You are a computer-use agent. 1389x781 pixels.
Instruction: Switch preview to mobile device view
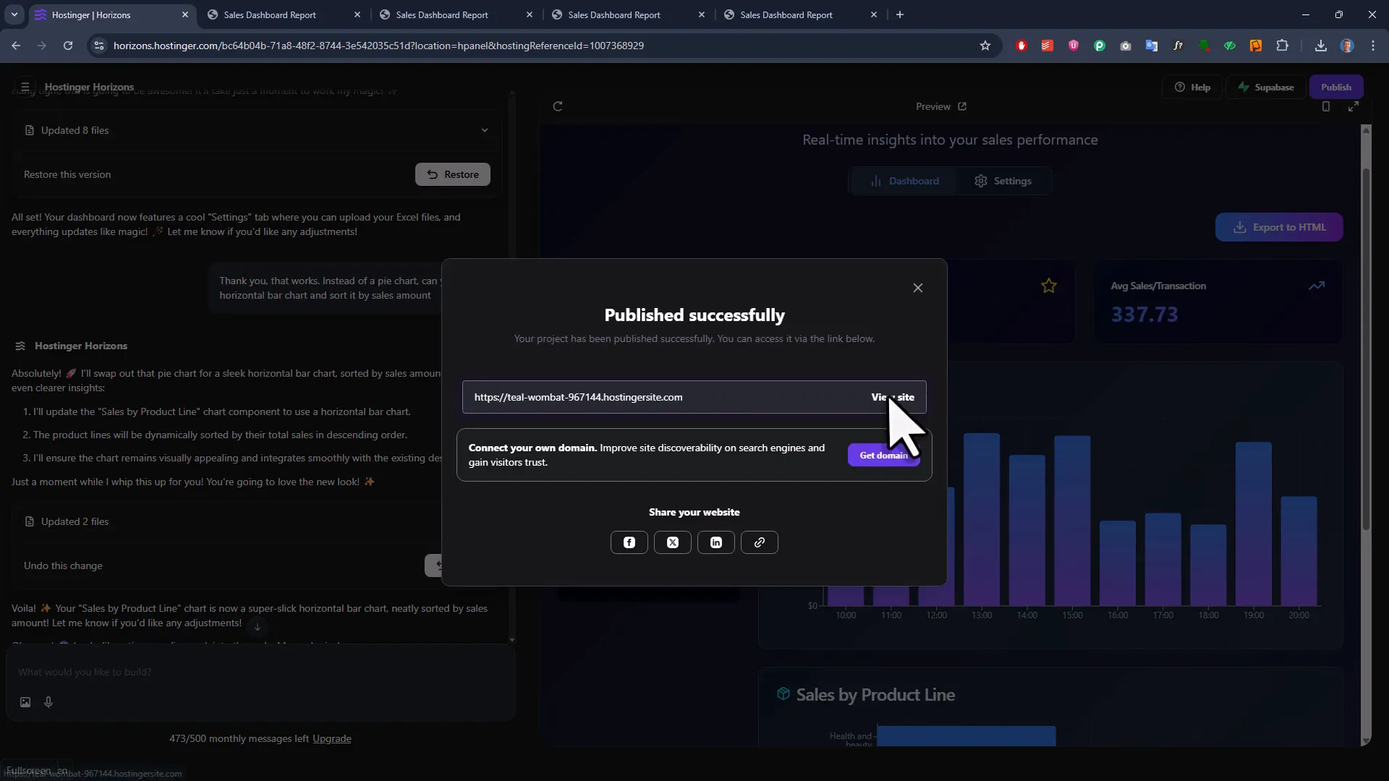1326,106
